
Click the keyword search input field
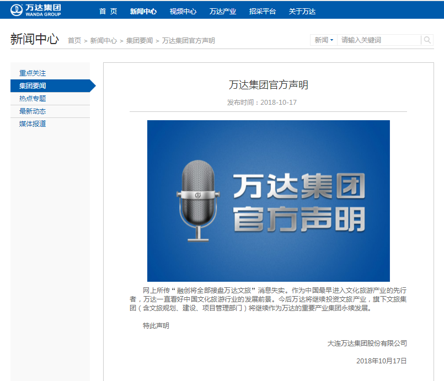(x=379, y=40)
